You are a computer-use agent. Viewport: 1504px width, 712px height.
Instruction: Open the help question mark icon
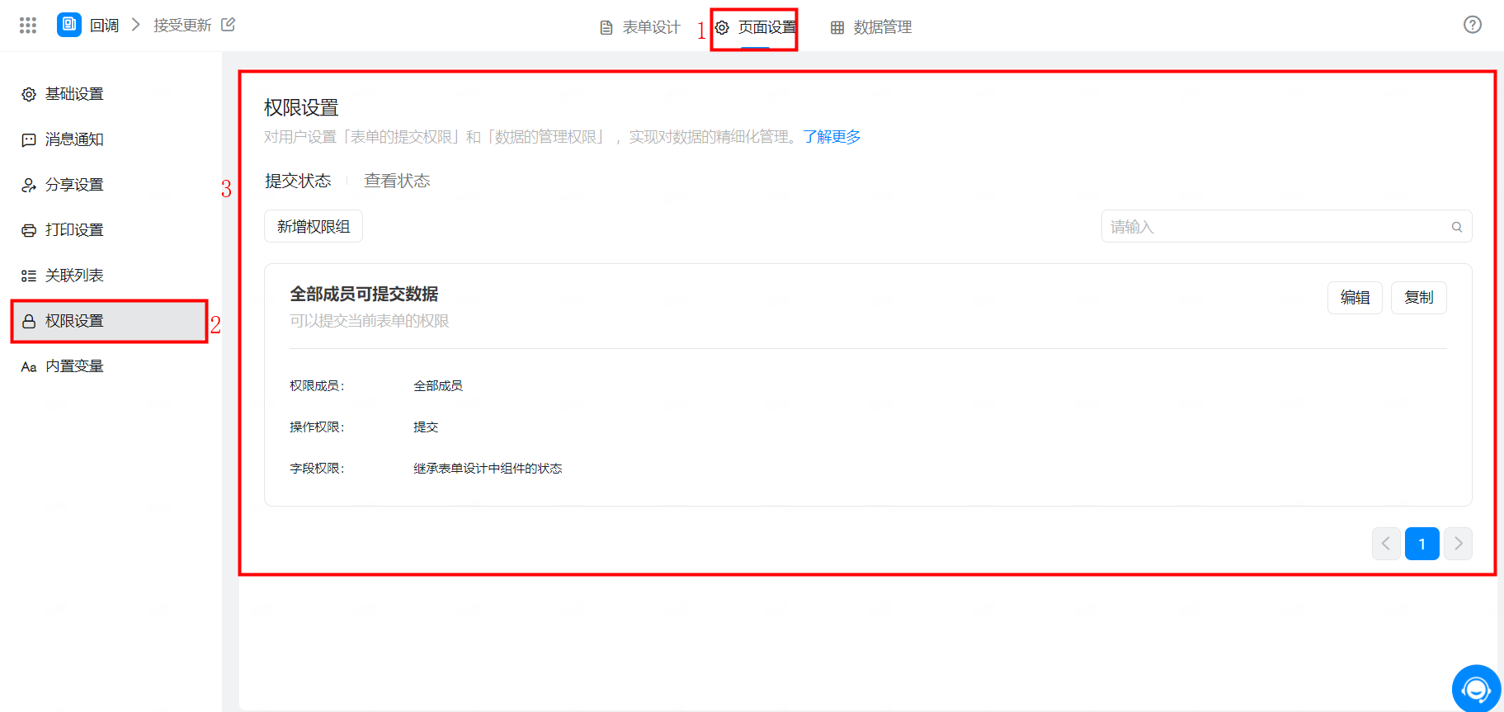1473,25
